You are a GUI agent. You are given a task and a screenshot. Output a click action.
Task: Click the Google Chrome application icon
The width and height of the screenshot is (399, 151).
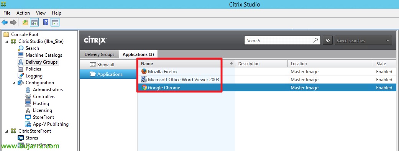pyautogui.click(x=144, y=88)
